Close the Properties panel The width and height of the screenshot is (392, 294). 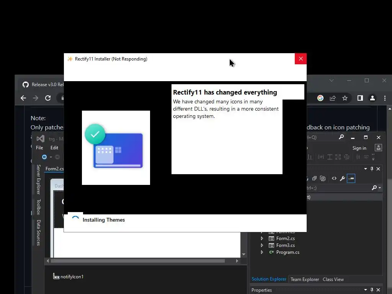pos(378,290)
